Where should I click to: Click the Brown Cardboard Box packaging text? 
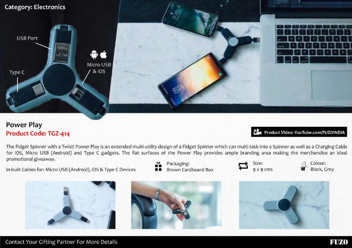190,169
